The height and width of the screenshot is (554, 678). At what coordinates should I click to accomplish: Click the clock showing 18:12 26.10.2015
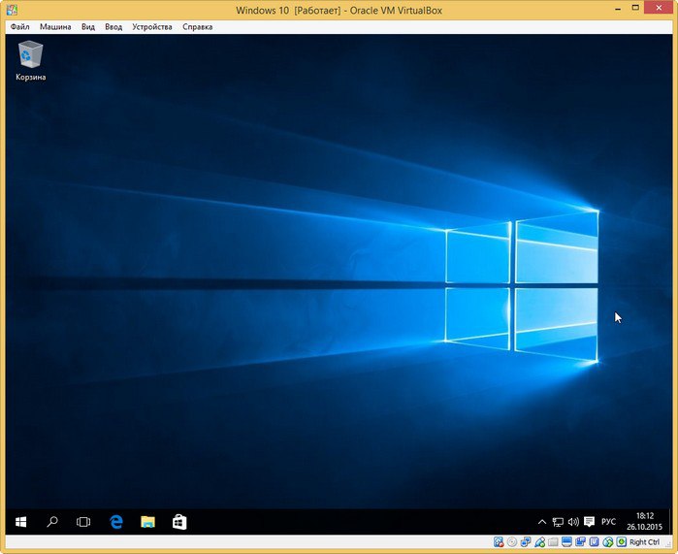(x=644, y=522)
